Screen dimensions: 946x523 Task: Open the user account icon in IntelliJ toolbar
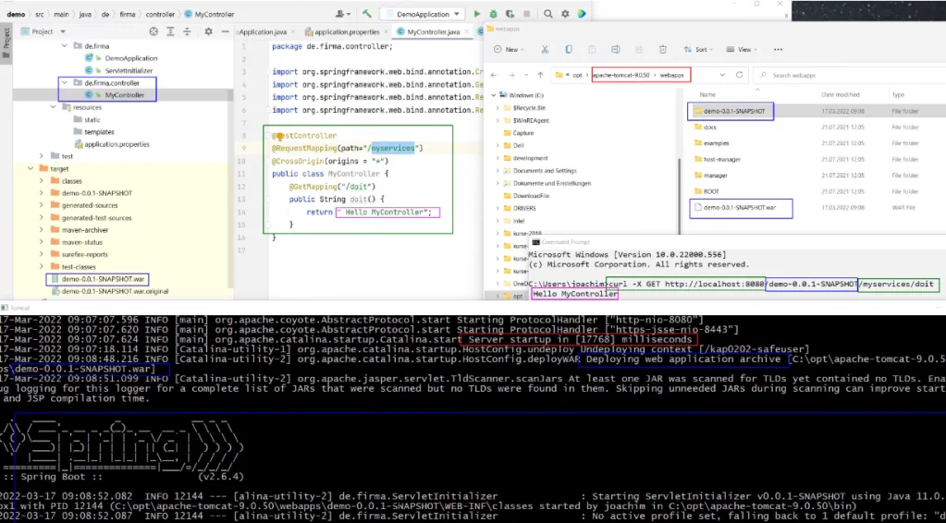coord(343,14)
